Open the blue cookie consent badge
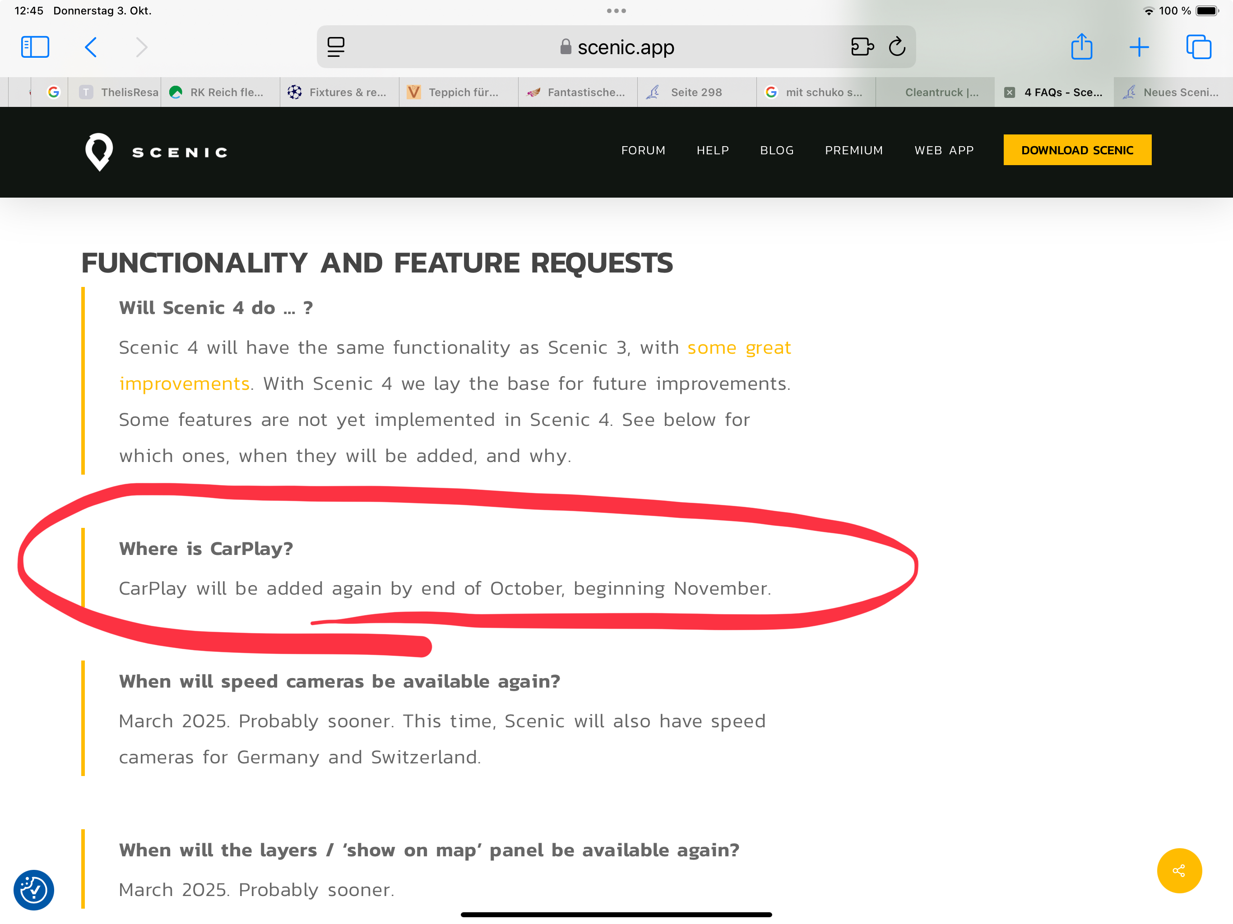Image resolution: width=1233 pixels, height=924 pixels. click(34, 890)
